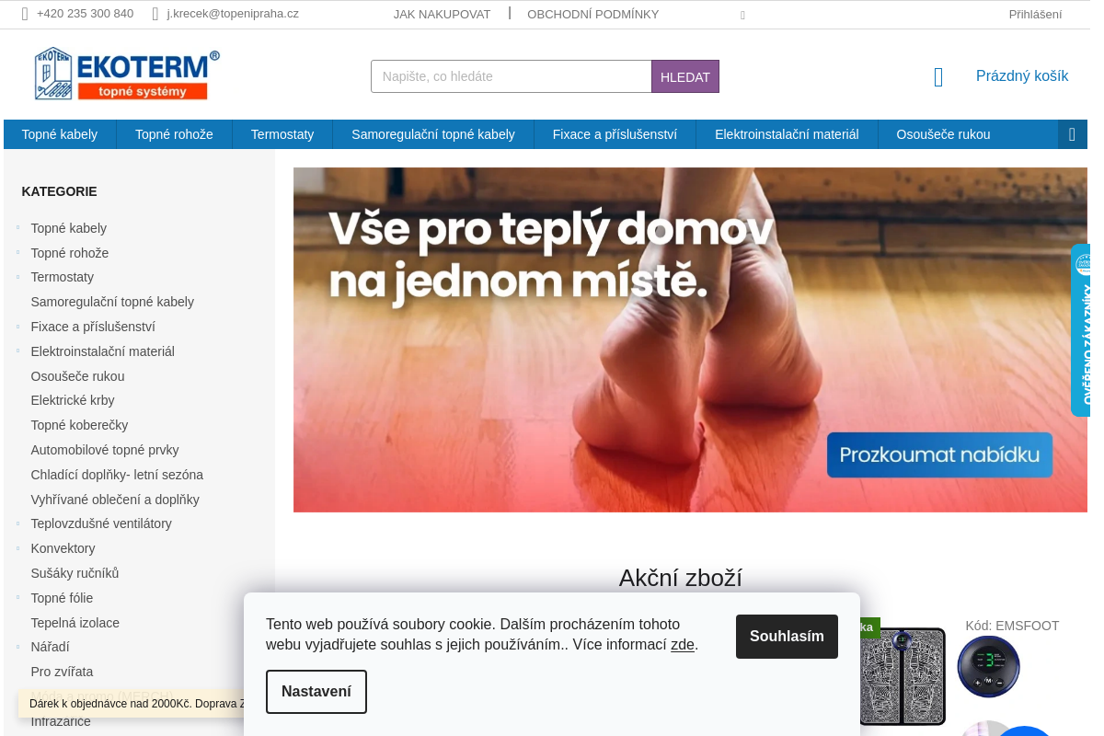Click the Souhlasím cookie button
This screenshot has height=736, width=1104.
[787, 637]
